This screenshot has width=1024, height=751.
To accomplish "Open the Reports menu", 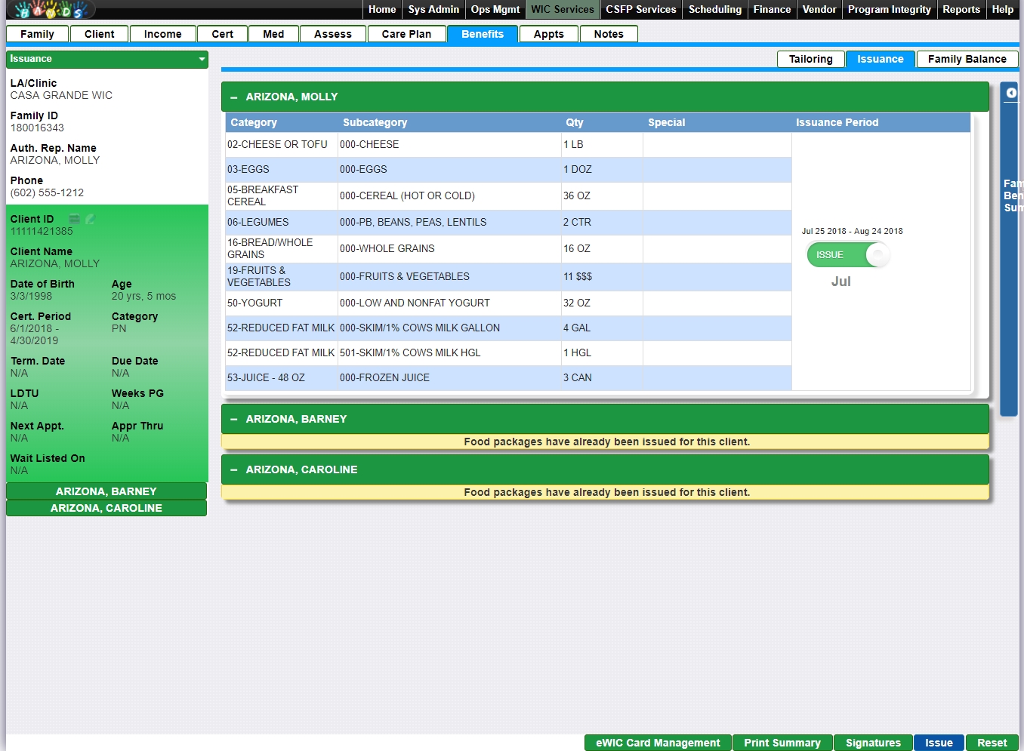I will [x=961, y=10].
